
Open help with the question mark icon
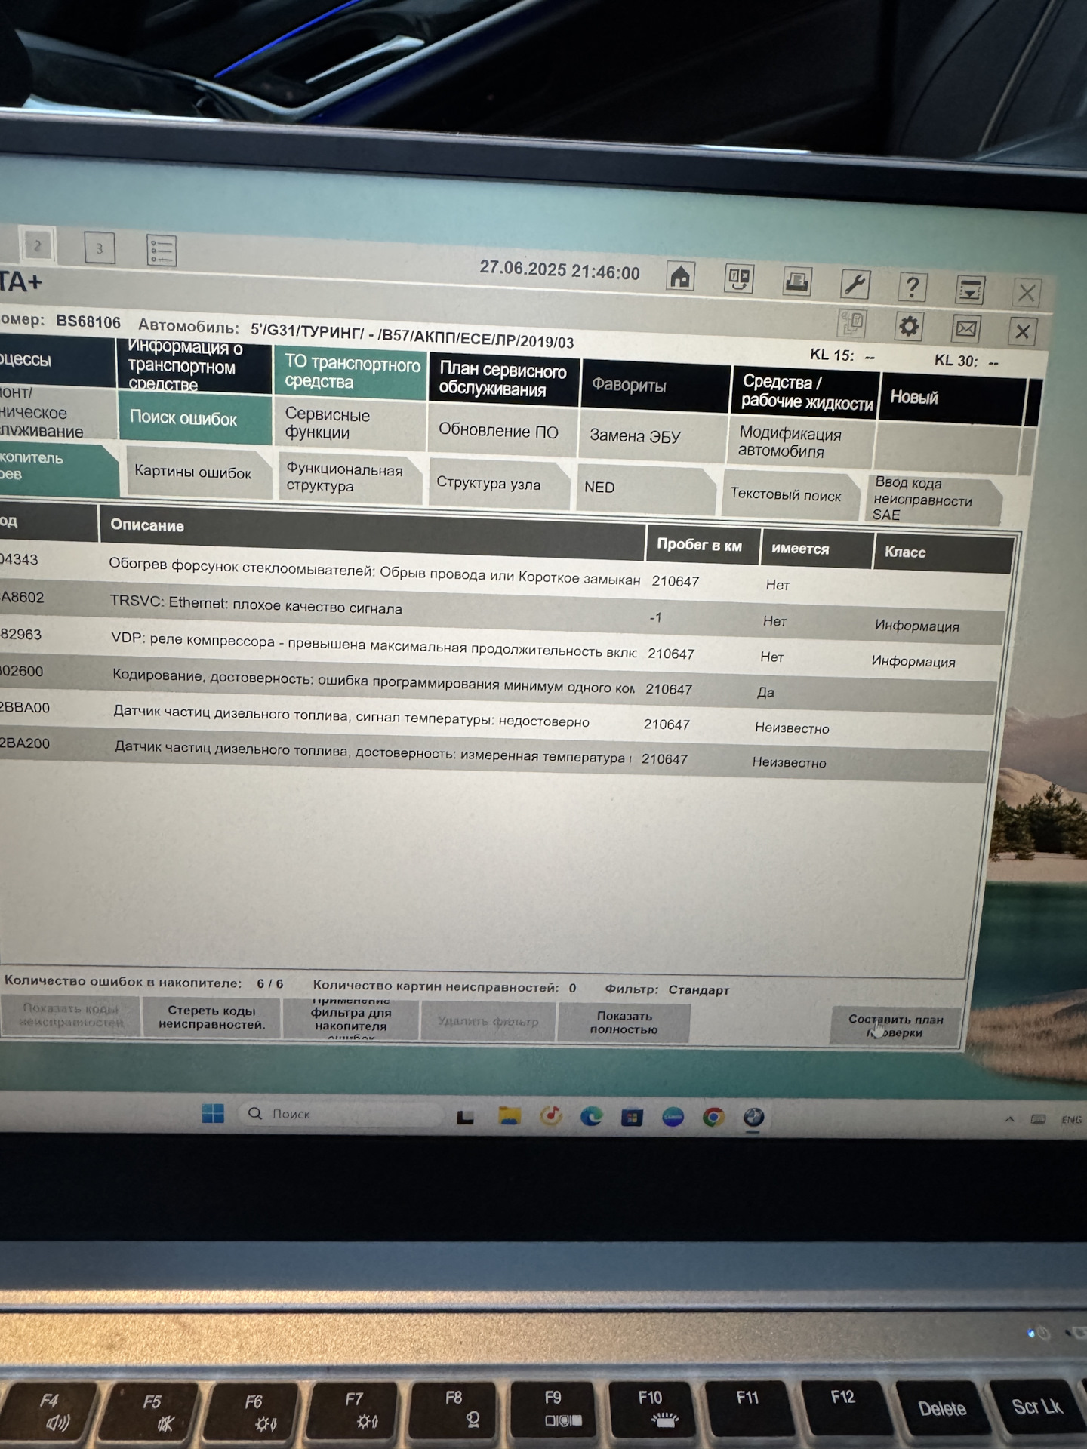(912, 287)
